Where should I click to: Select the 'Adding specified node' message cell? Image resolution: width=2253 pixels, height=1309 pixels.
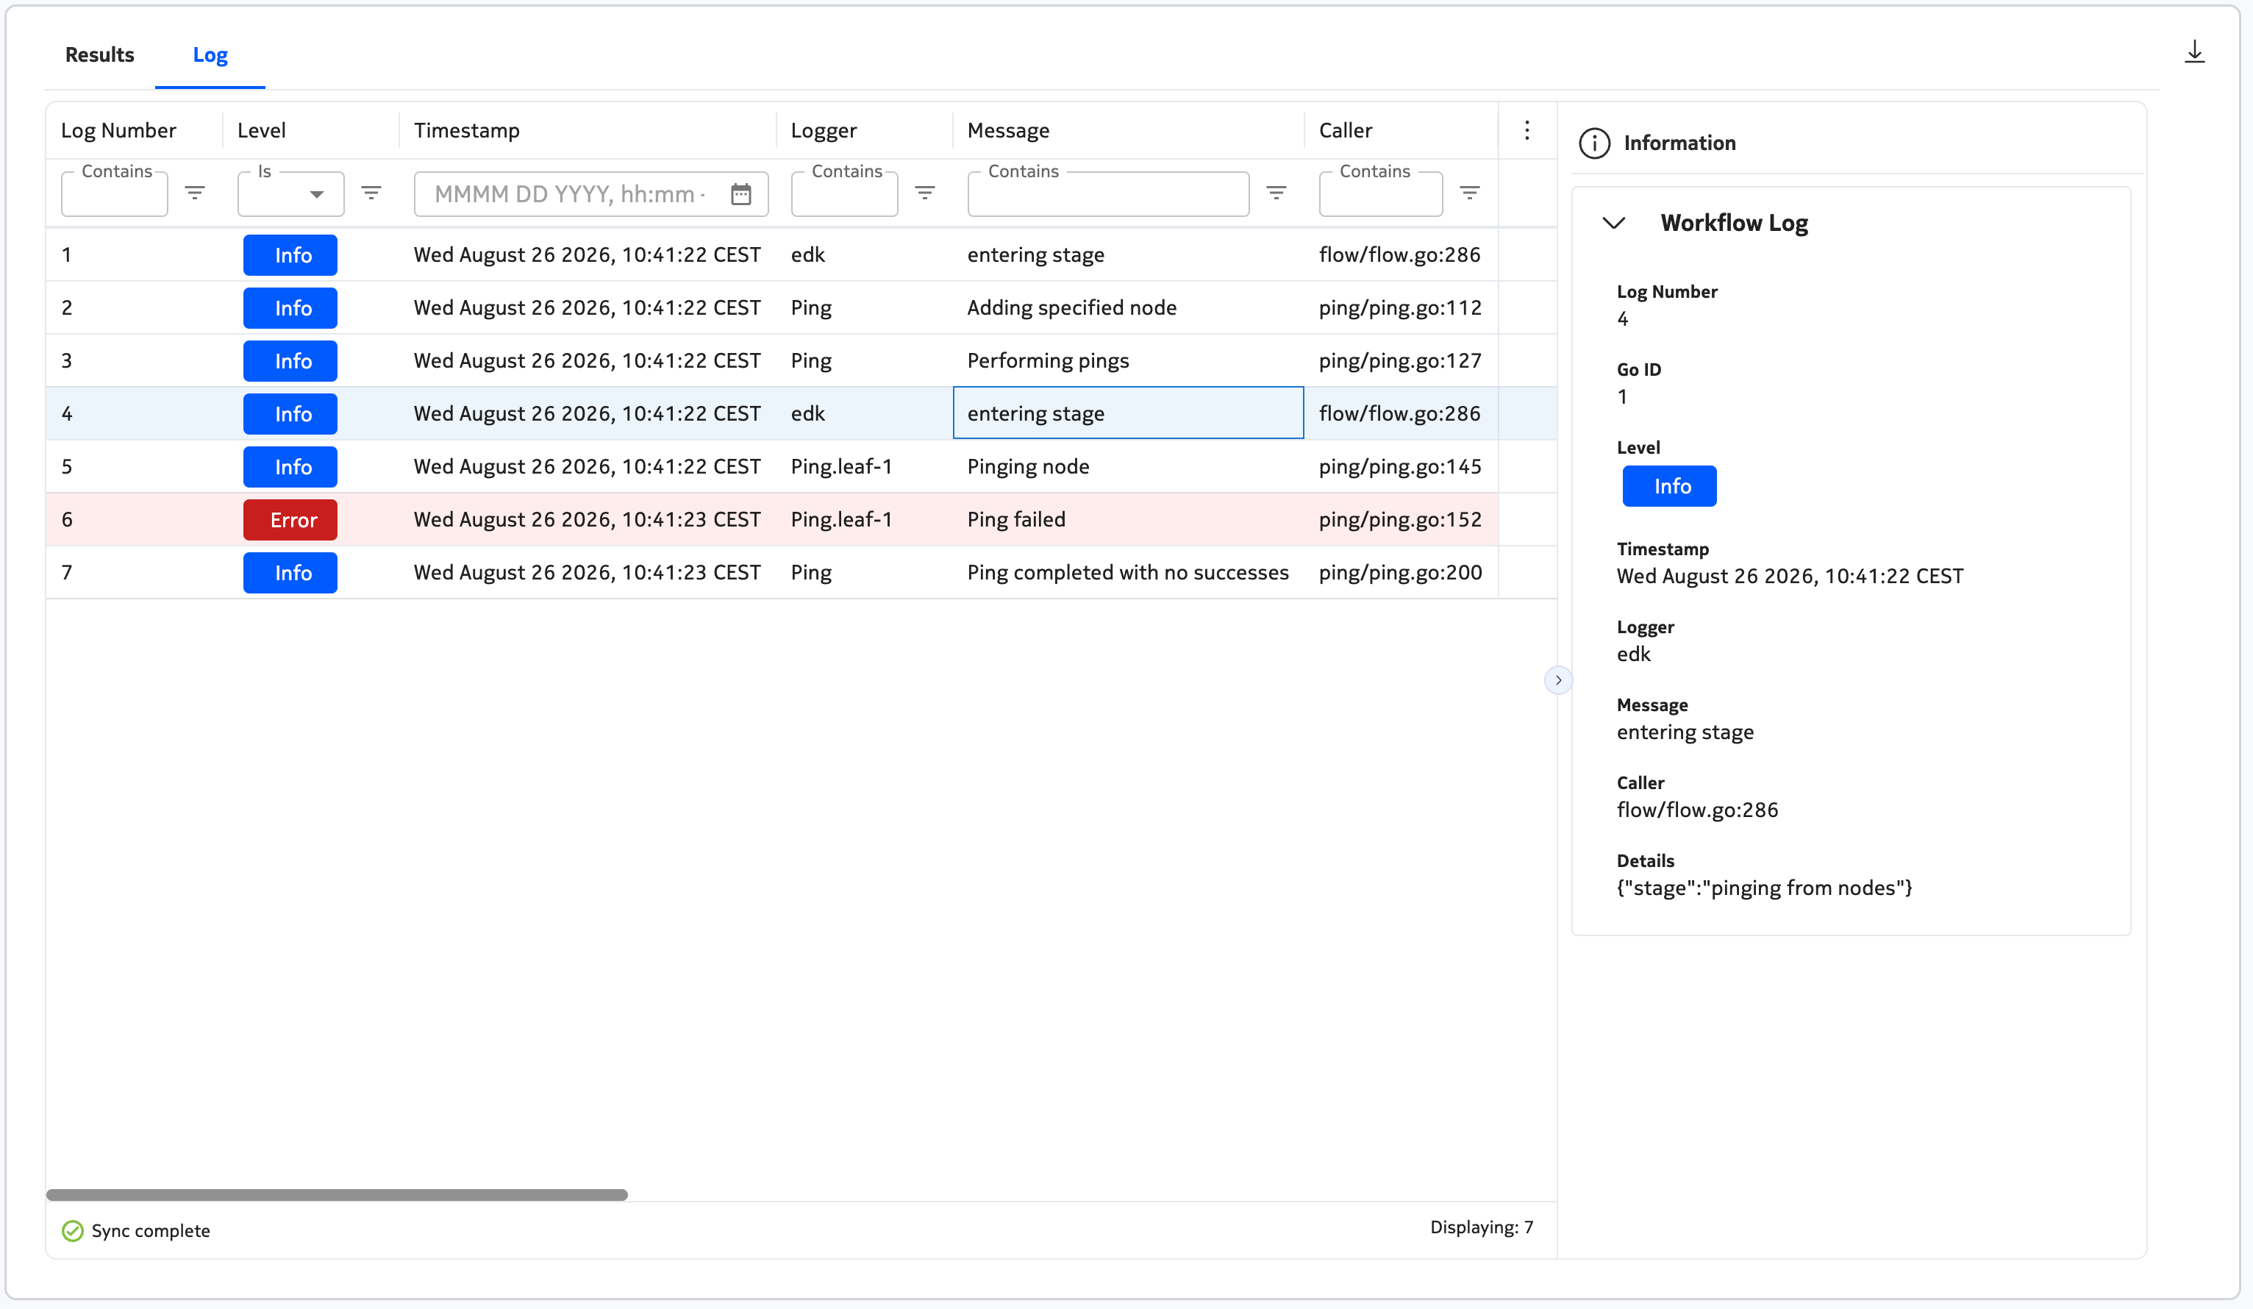point(1128,307)
